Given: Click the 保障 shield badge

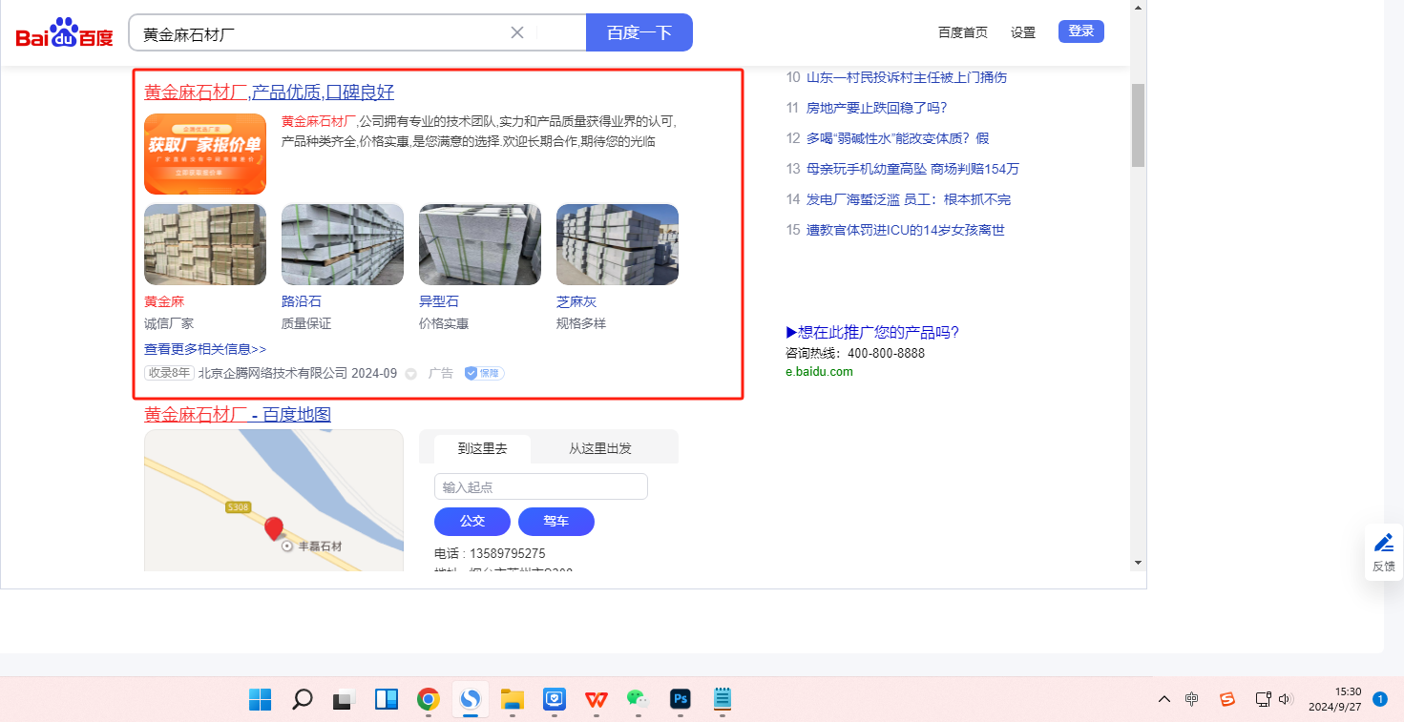Looking at the screenshot, I should [x=484, y=373].
